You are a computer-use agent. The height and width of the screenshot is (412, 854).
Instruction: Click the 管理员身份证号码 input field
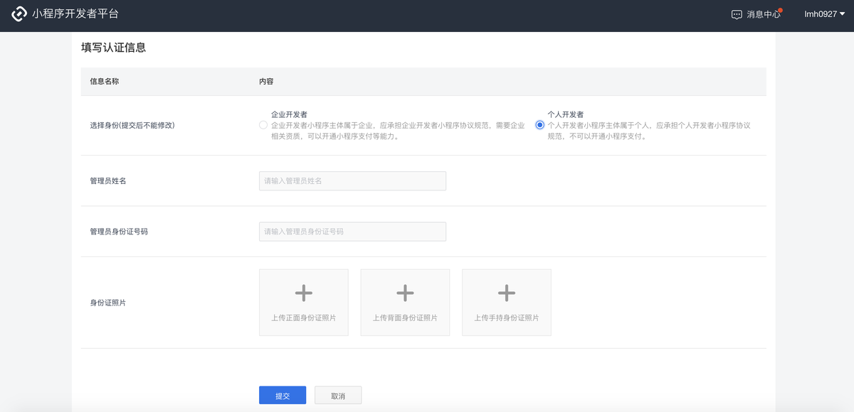pyautogui.click(x=352, y=231)
